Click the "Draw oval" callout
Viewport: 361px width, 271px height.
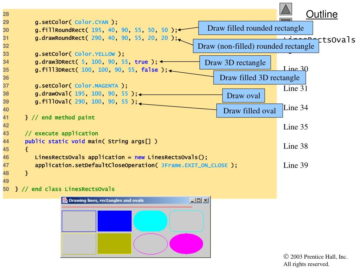[243, 96]
